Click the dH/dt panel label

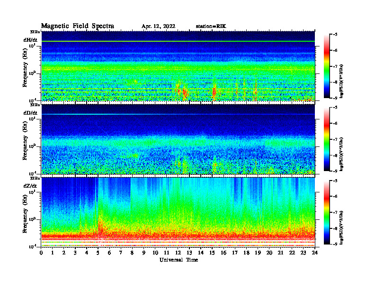[30, 40]
